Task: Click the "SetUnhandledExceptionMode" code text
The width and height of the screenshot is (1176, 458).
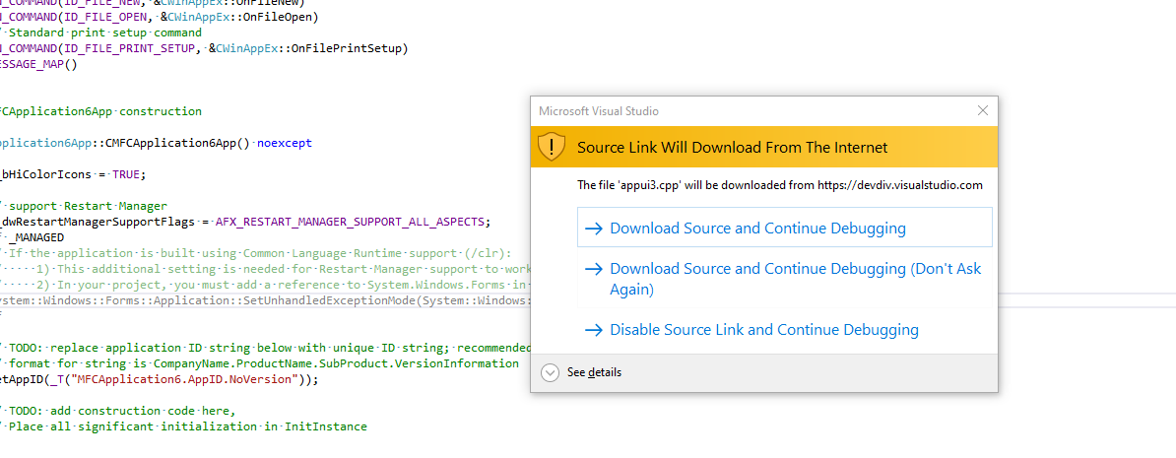Action: point(330,300)
